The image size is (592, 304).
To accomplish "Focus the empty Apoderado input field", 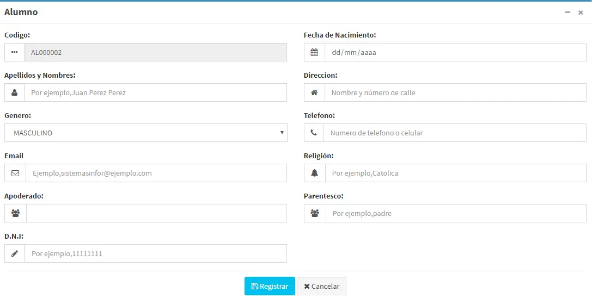I will [x=157, y=213].
